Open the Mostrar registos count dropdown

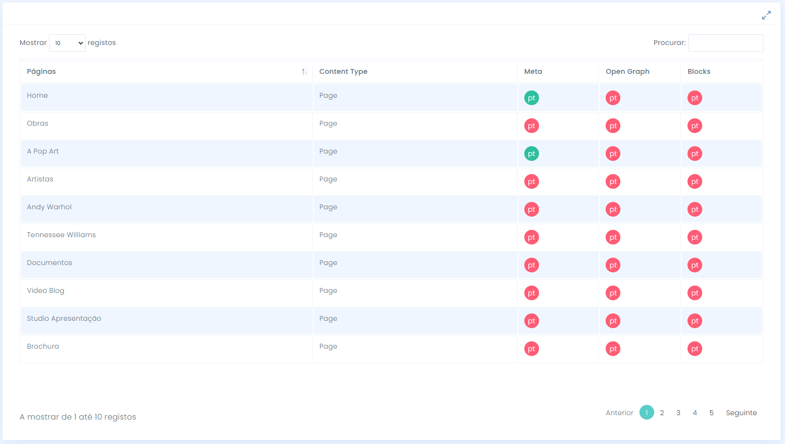67,43
